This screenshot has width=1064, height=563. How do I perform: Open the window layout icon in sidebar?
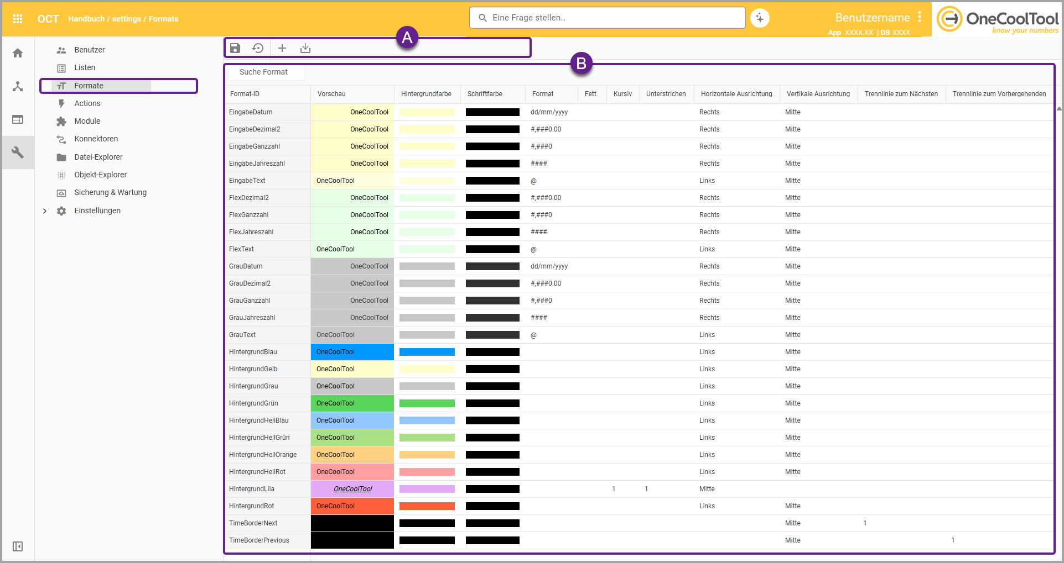18,119
